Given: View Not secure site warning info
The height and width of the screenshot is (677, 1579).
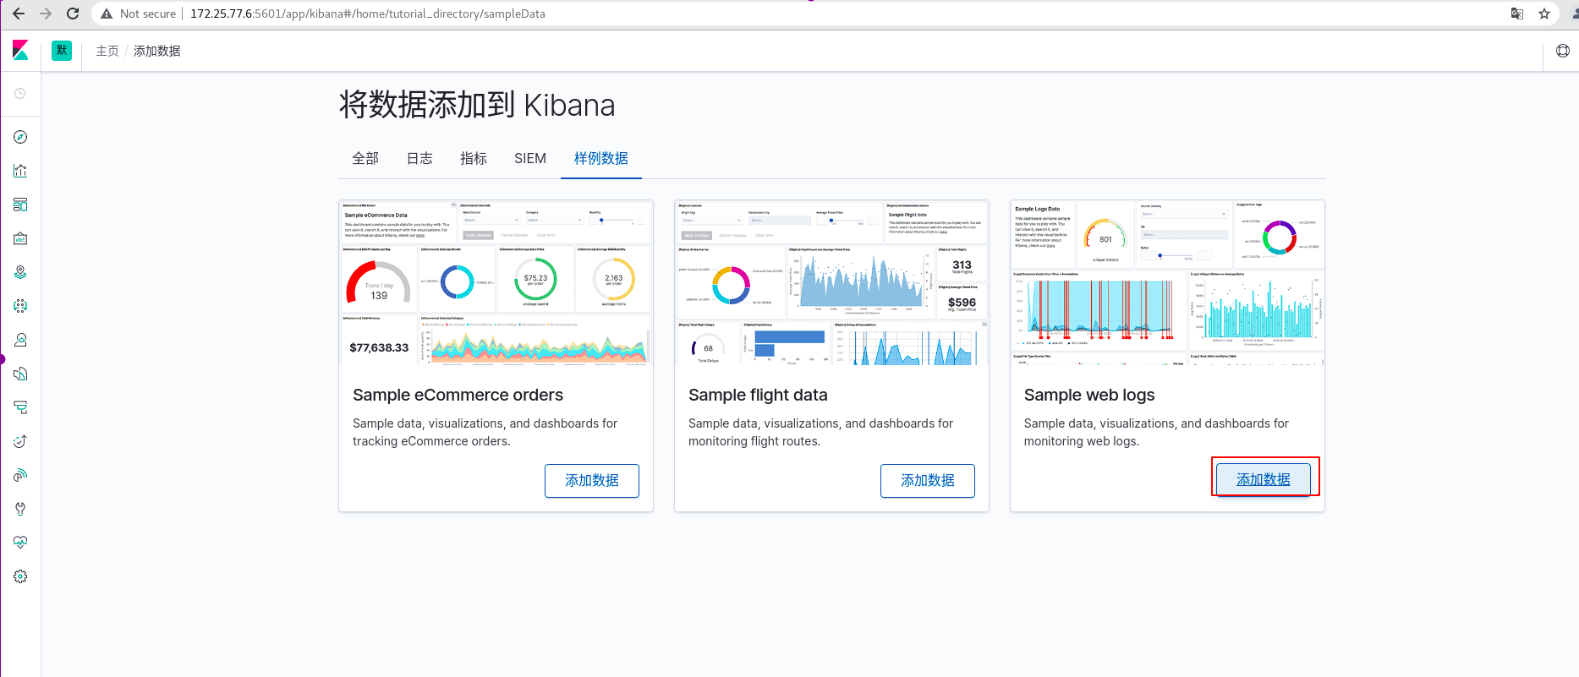Looking at the screenshot, I should (139, 14).
